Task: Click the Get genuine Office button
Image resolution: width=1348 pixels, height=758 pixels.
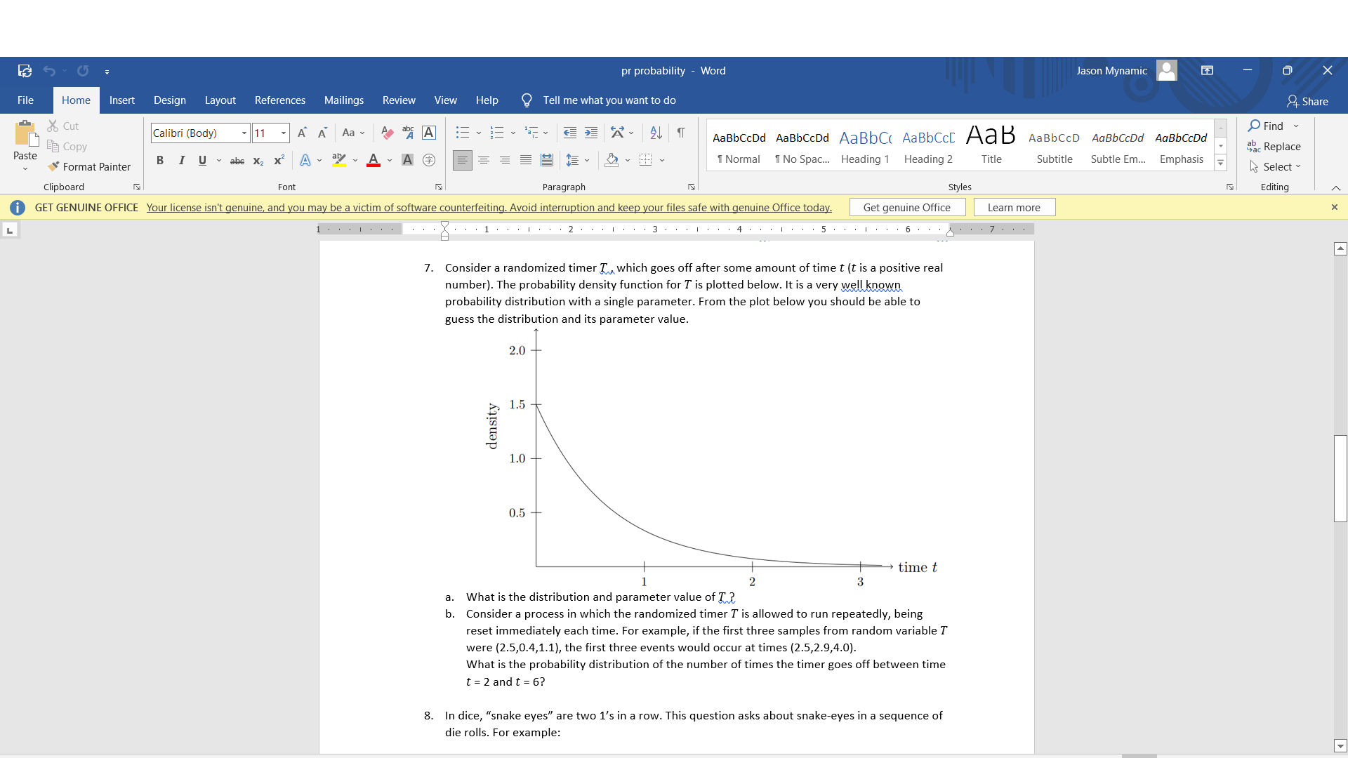Action: 907,207
